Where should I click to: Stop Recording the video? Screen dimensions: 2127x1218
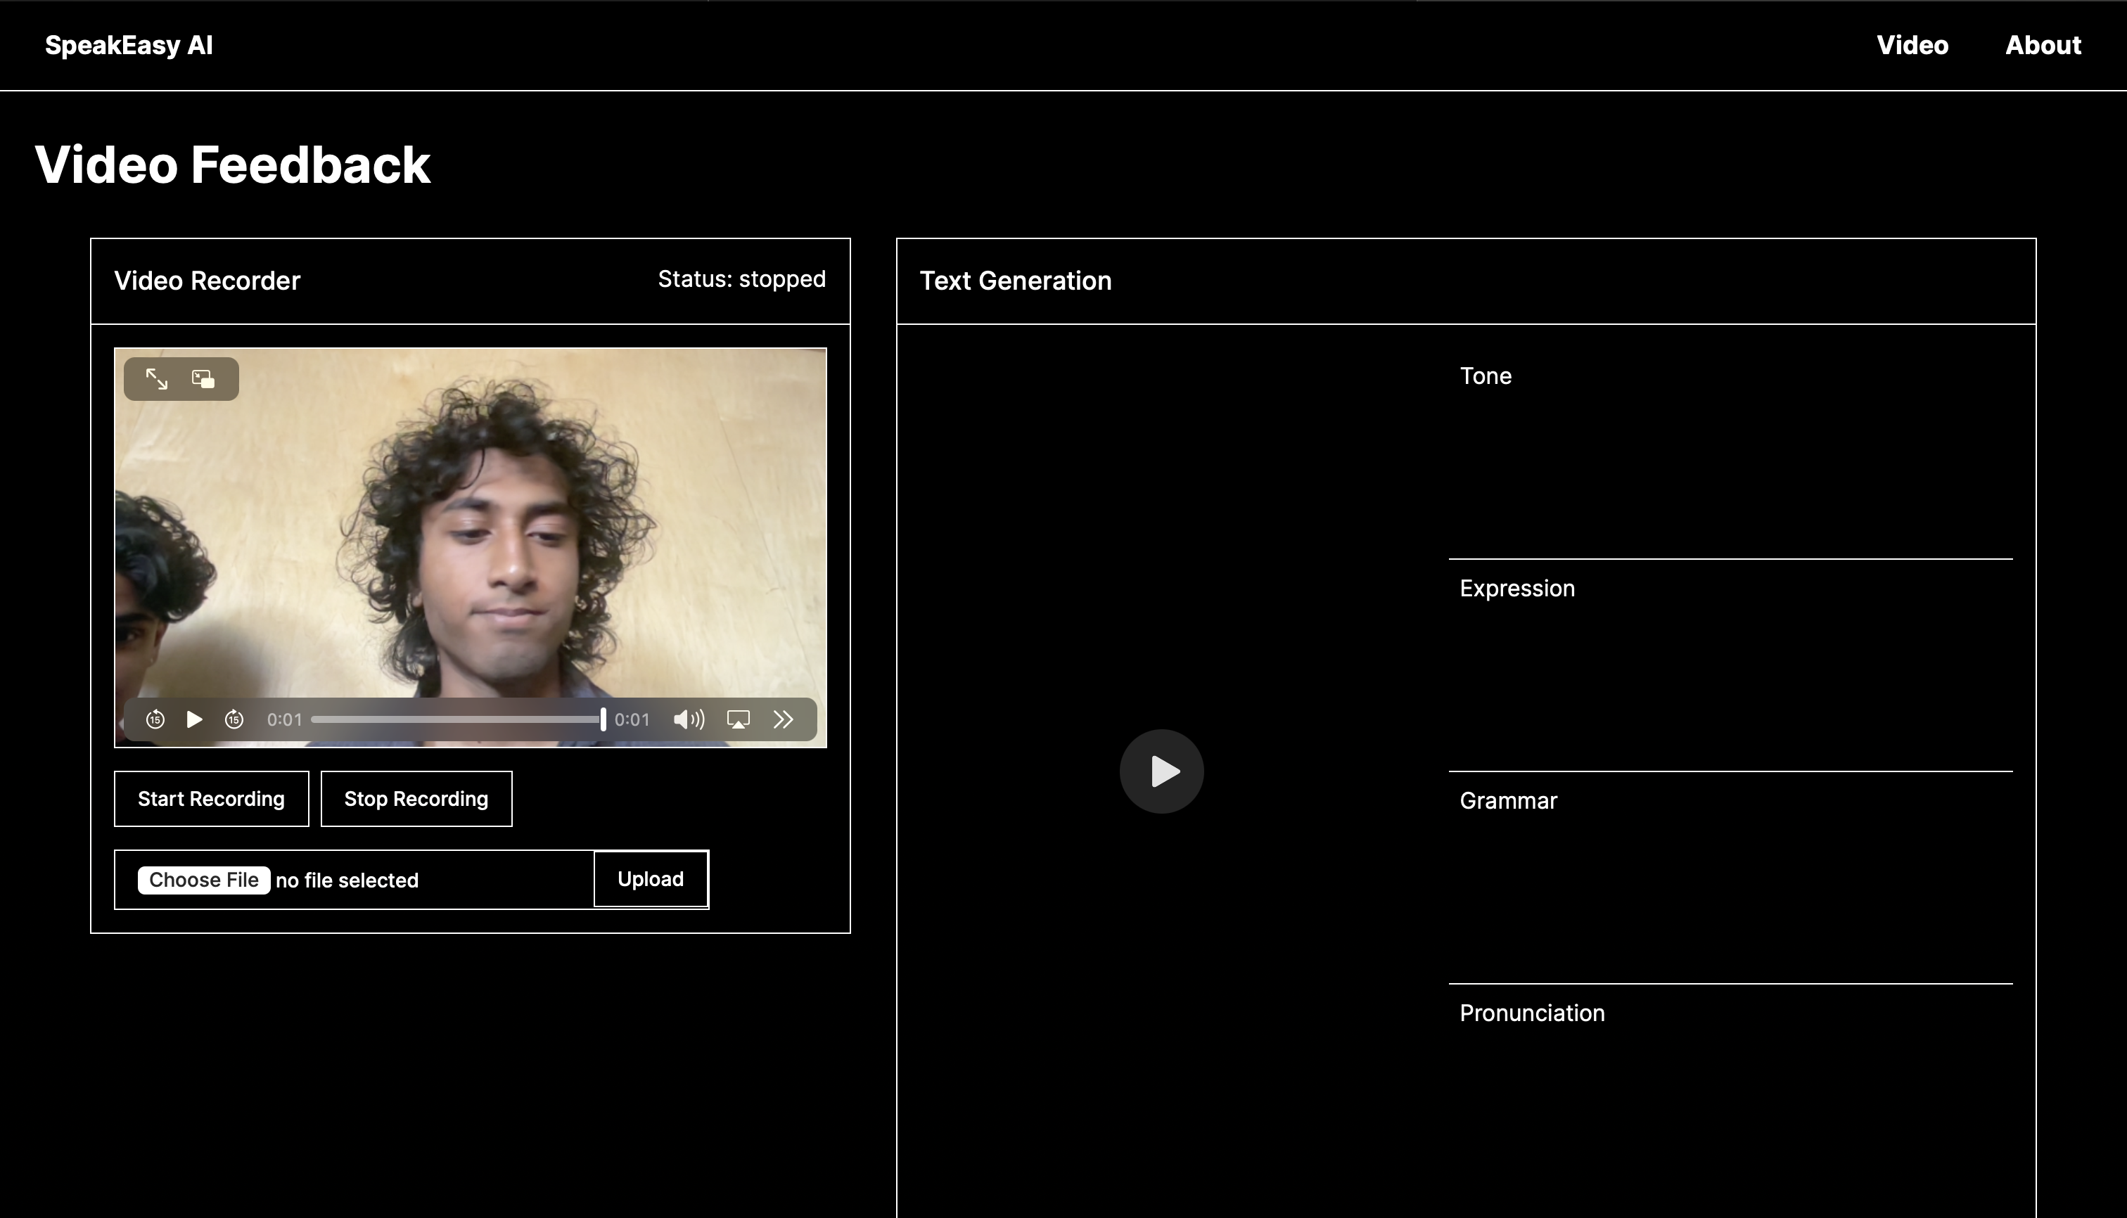pos(416,799)
